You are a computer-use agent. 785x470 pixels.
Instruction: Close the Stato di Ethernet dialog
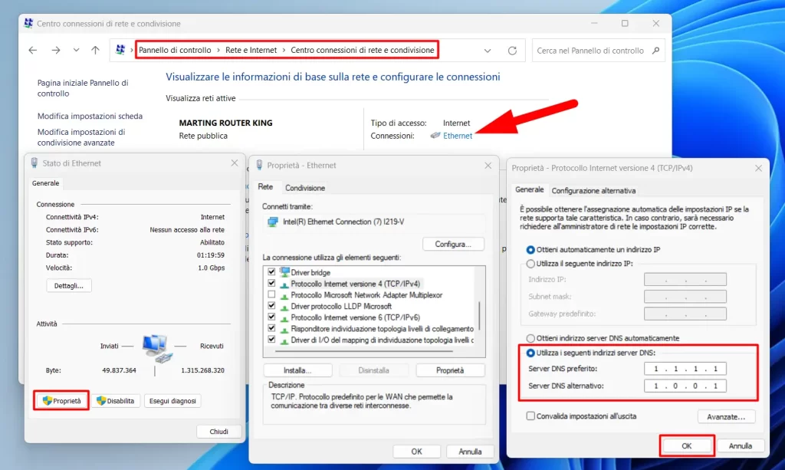(x=235, y=163)
